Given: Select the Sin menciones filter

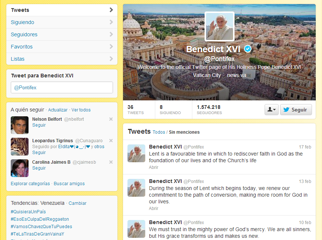Looking at the screenshot, I should coord(184,132).
